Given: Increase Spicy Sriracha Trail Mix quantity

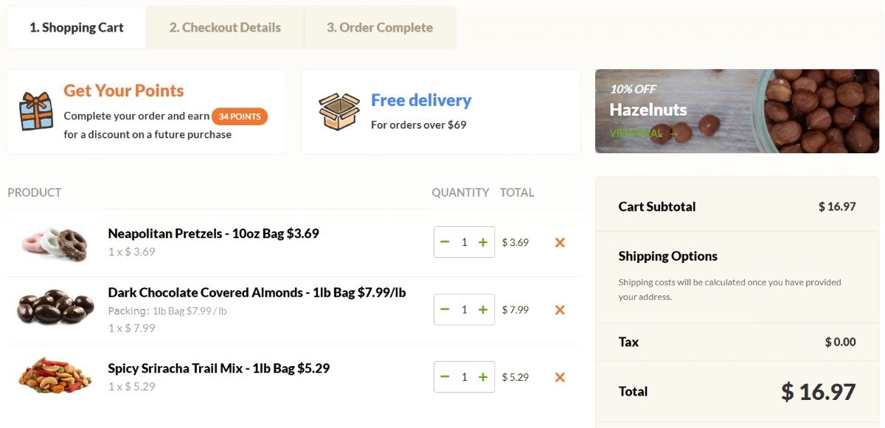Looking at the screenshot, I should [x=483, y=377].
